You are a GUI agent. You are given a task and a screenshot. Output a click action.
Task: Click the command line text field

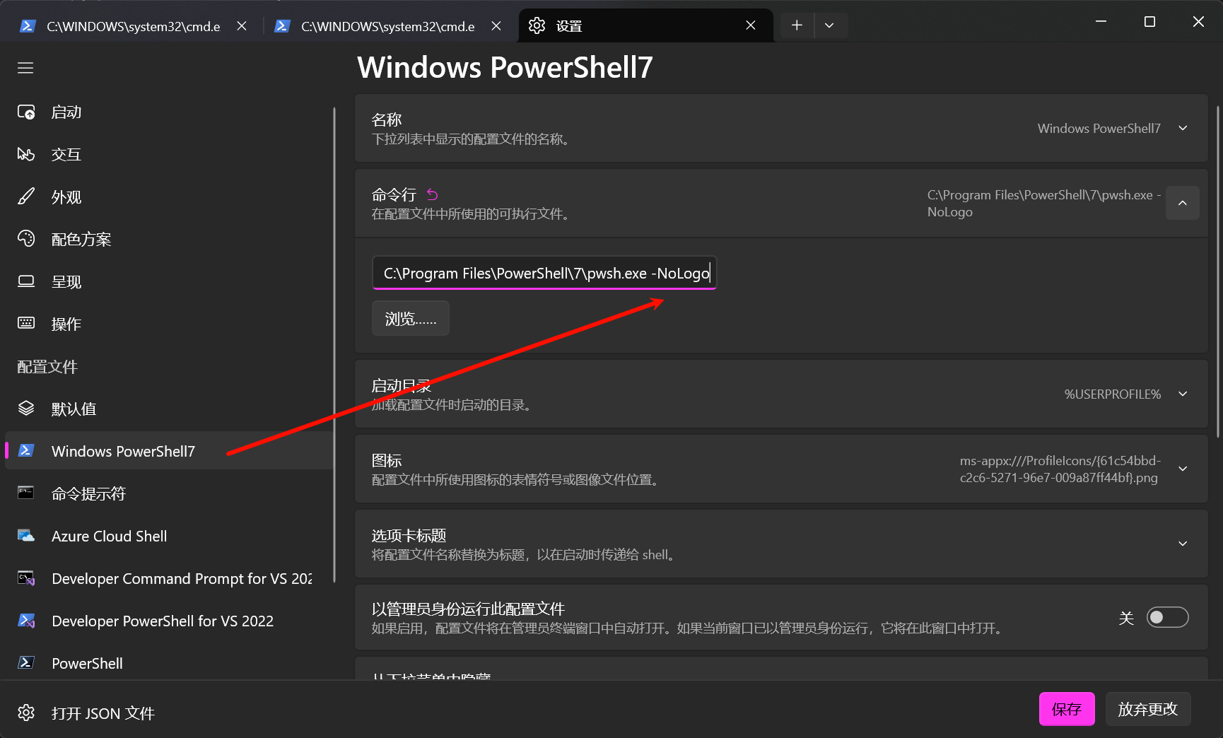(x=544, y=273)
